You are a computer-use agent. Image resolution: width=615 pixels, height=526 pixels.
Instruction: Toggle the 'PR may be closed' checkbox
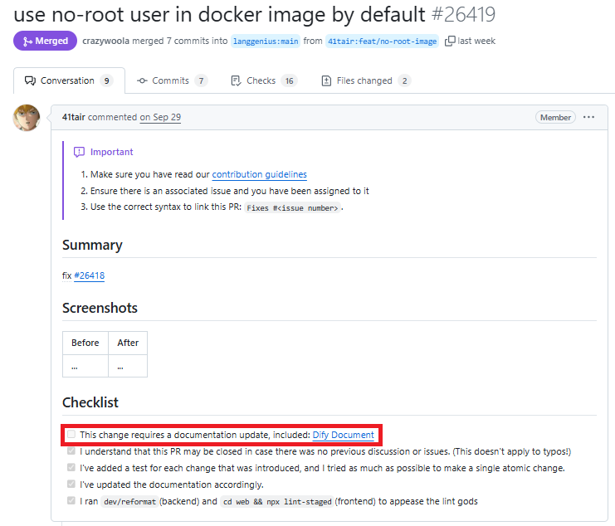click(x=71, y=451)
